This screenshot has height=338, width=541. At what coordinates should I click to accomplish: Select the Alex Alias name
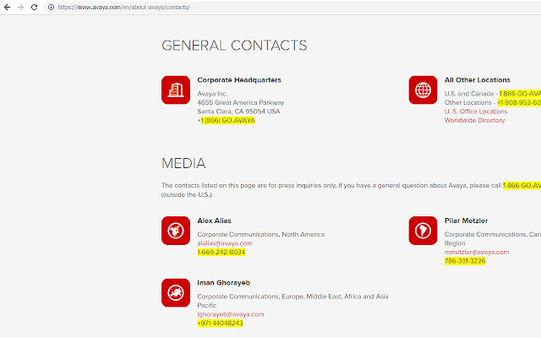tap(214, 221)
